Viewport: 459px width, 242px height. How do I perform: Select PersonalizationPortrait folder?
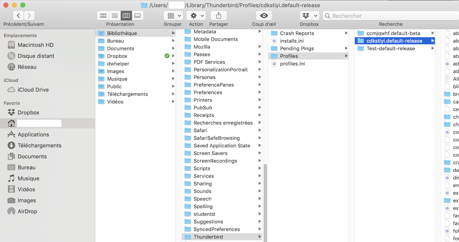point(222,69)
